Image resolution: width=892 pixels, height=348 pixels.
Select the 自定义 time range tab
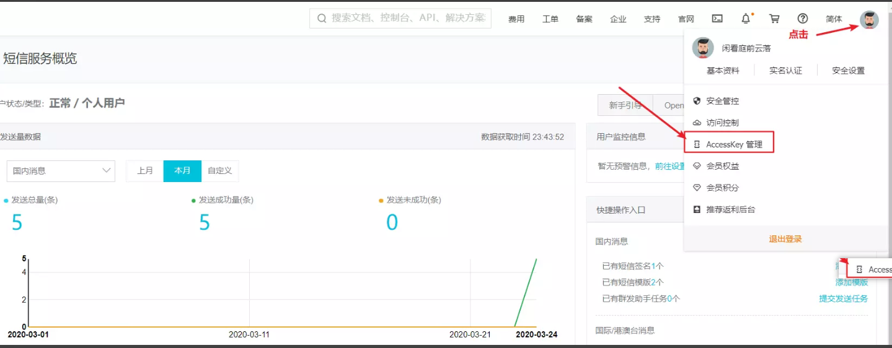220,171
